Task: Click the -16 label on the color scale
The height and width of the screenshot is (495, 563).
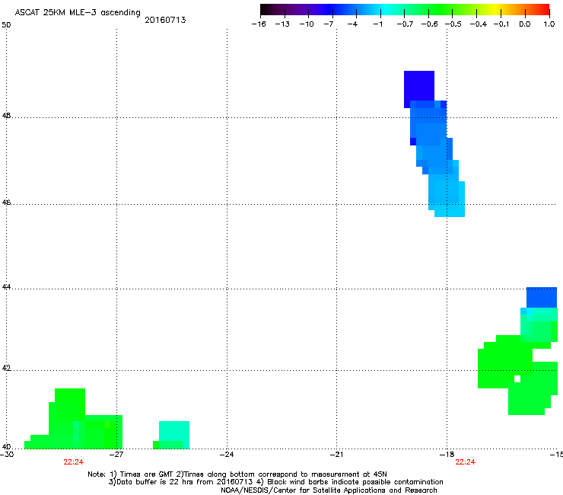Action: (259, 24)
